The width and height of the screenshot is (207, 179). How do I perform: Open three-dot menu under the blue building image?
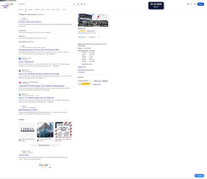(x=53, y=141)
